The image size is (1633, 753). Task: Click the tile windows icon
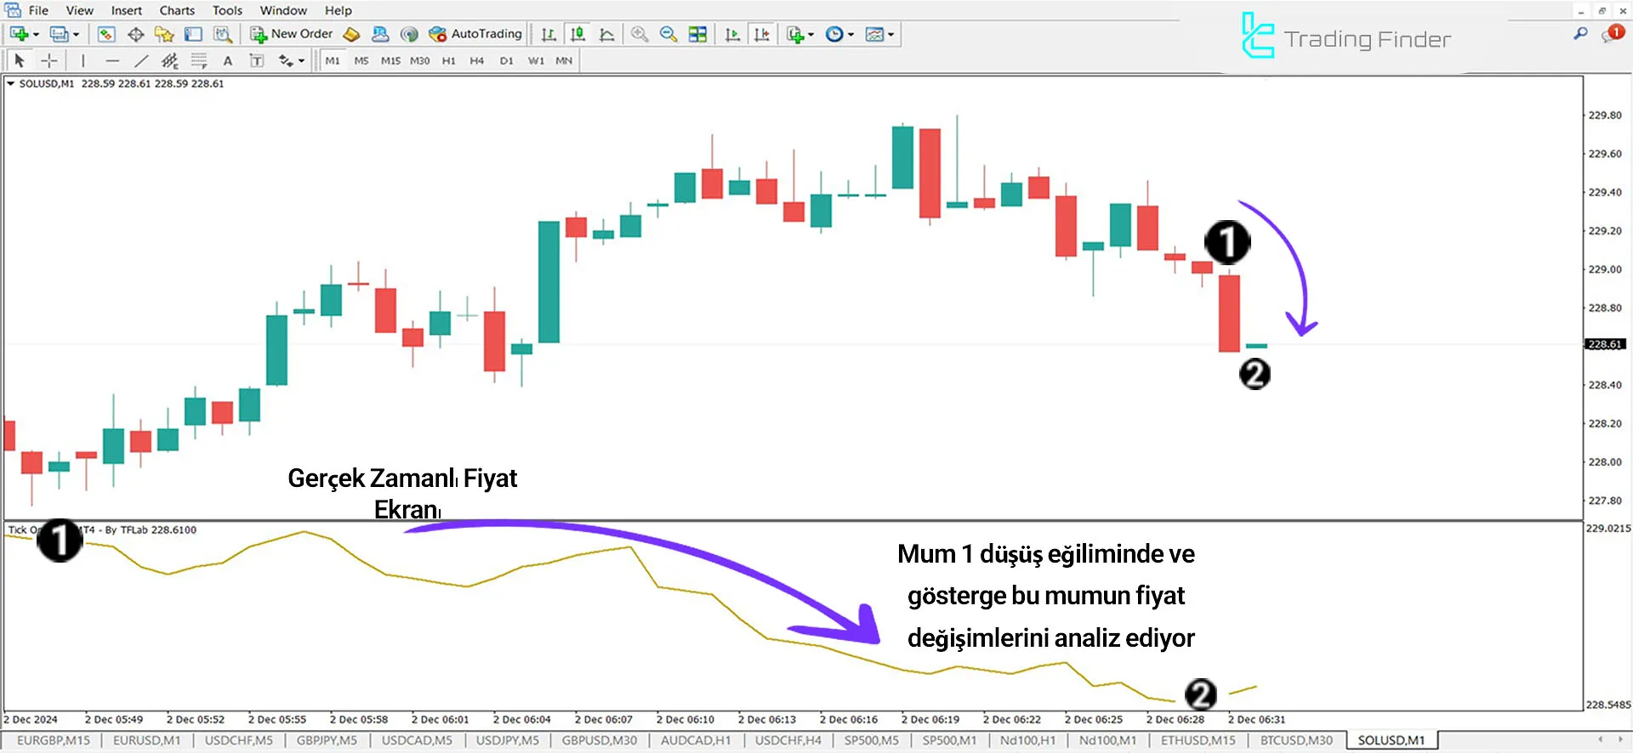(x=697, y=34)
